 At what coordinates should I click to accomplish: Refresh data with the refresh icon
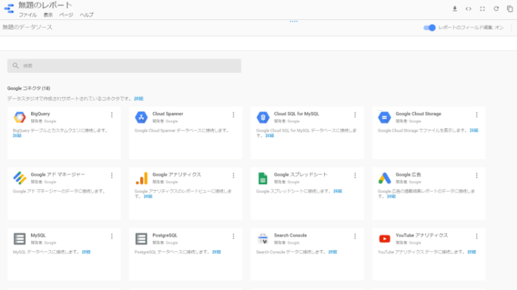coord(496,9)
